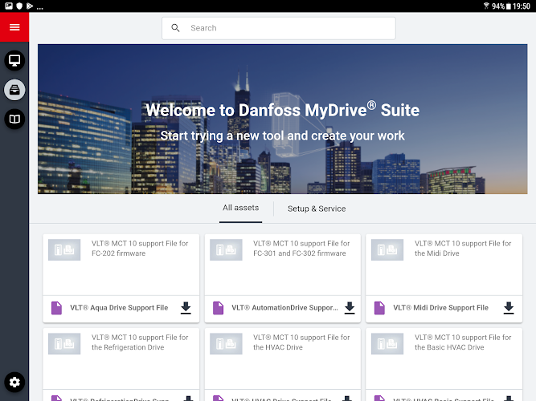
Task: Open thumbnail of Refrigeration Drive card
Action: point(64,344)
